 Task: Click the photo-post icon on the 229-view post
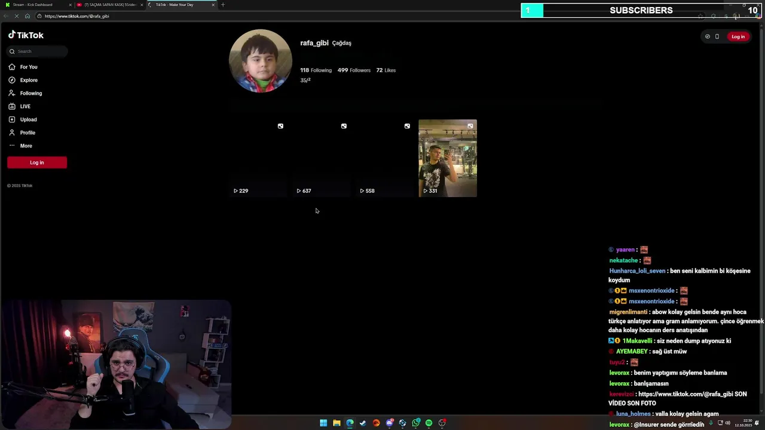click(280, 126)
